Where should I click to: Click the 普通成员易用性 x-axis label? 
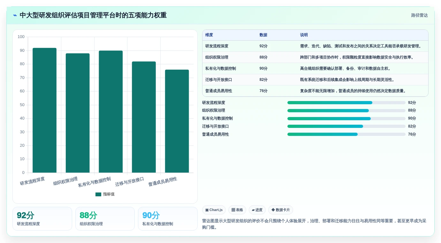point(163,182)
